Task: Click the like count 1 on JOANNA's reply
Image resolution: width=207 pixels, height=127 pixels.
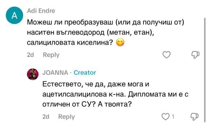Action: tap(173, 117)
